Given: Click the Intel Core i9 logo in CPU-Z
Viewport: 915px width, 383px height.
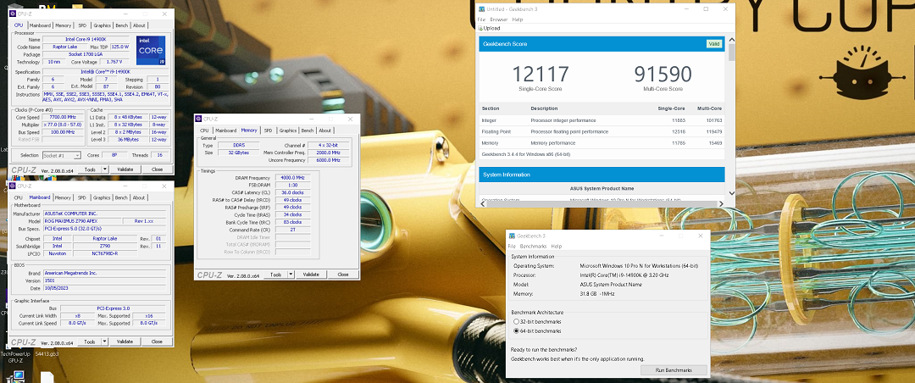Looking at the screenshot, I should (x=150, y=50).
